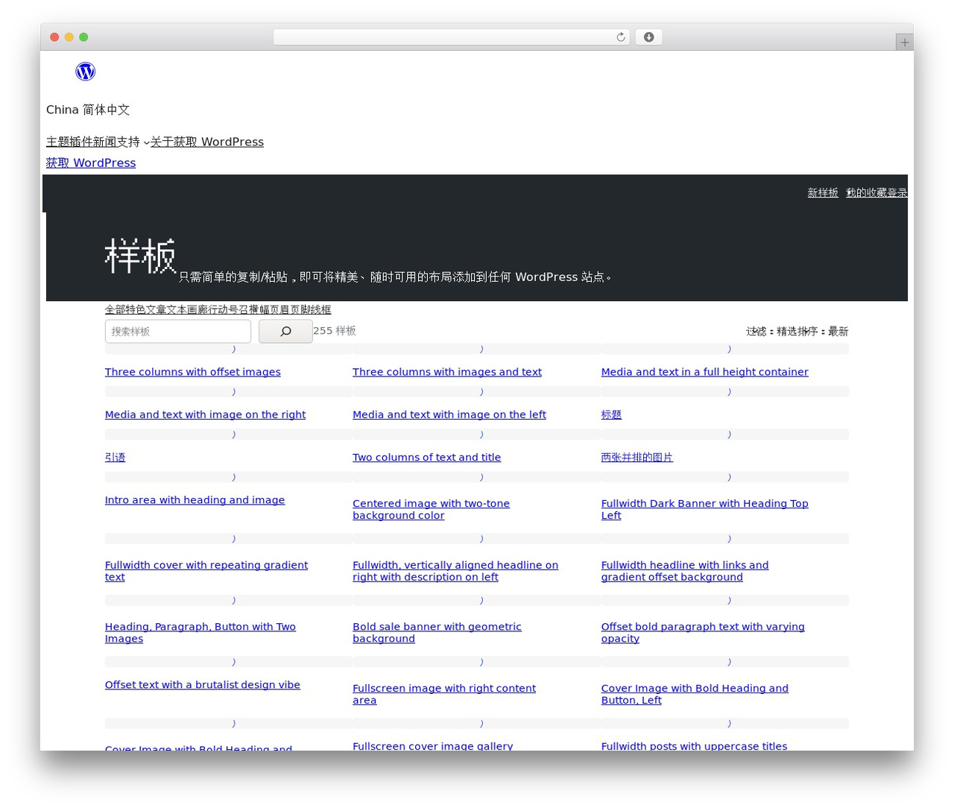This screenshot has width=954, height=808.
Task: Focus the 搜索样板 search field
Action: [x=177, y=332]
